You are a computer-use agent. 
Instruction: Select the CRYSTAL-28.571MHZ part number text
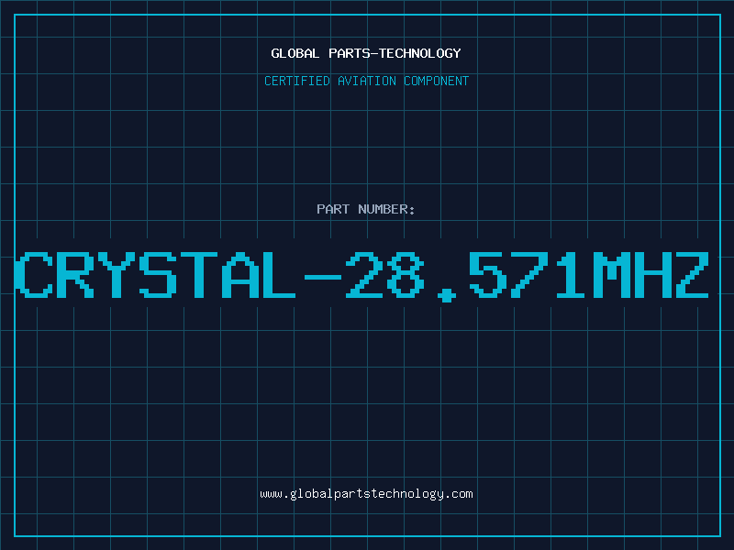(x=361, y=275)
